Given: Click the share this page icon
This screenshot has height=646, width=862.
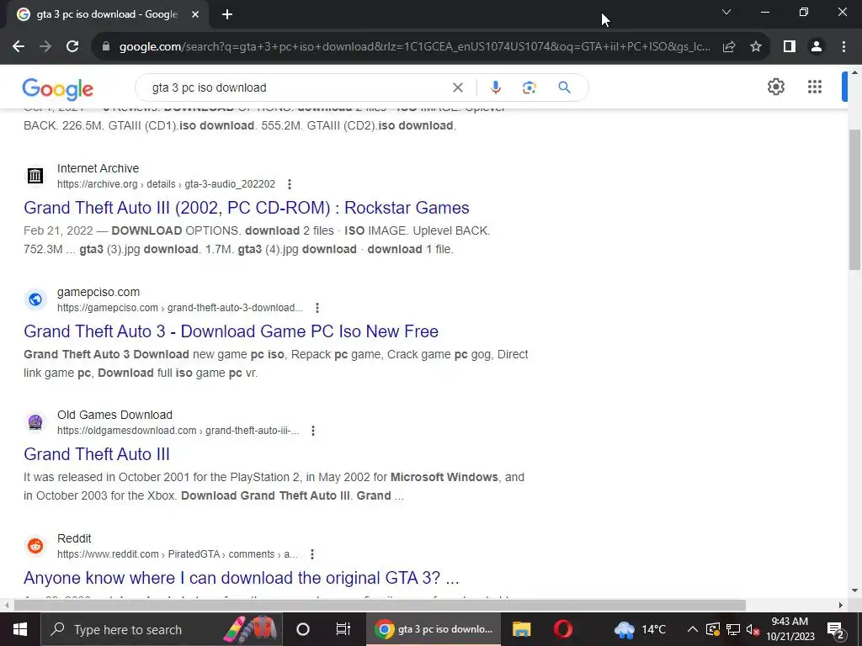Looking at the screenshot, I should (x=729, y=47).
